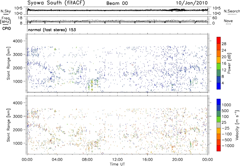Select the "CPID" row label
Screen dimensions: 240x166
(7, 28)
